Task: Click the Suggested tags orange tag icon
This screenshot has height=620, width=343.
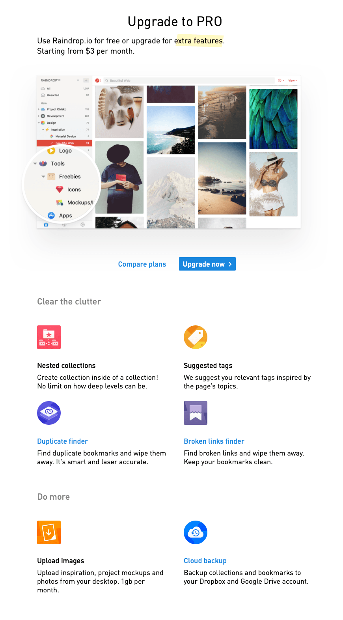Action: (x=196, y=337)
